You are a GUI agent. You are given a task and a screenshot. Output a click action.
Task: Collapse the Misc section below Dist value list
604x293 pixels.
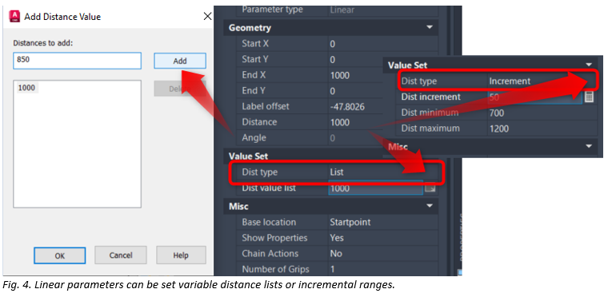(430, 207)
